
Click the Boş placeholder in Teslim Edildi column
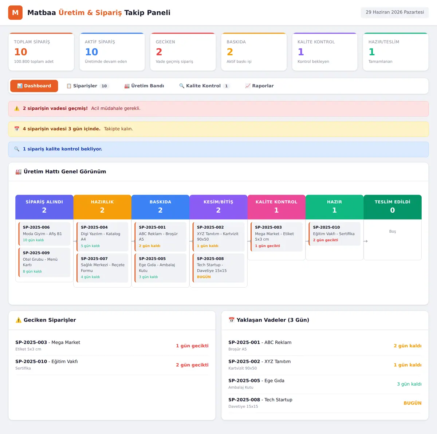pos(393,232)
